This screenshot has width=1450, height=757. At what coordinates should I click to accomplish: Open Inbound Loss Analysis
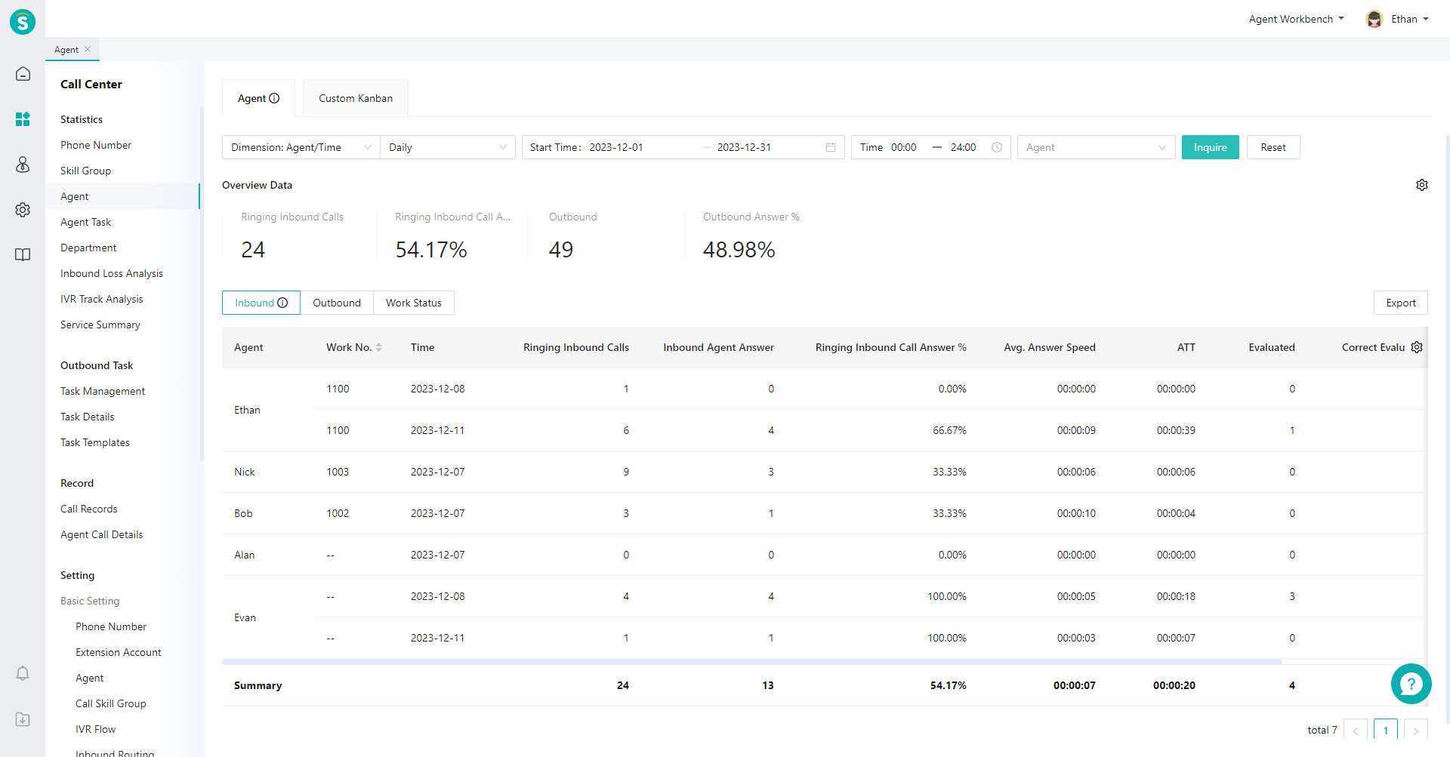click(112, 273)
